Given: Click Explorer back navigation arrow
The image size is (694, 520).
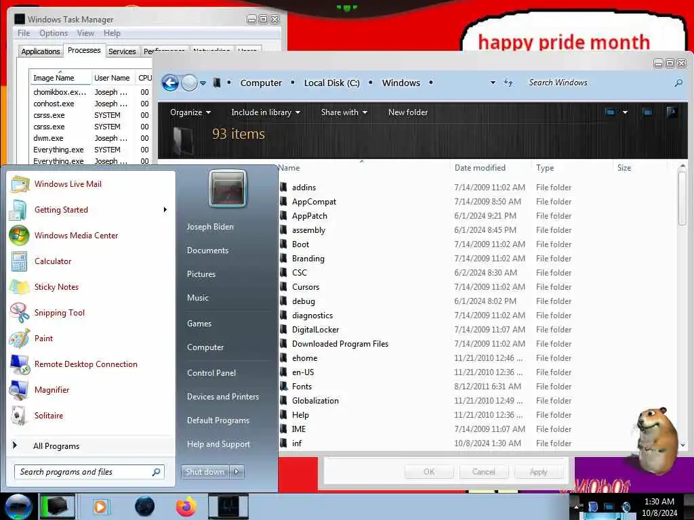Looking at the screenshot, I should pos(170,83).
